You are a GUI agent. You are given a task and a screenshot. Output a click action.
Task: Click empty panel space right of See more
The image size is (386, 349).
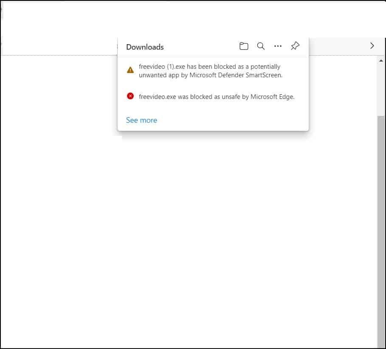coord(234,120)
